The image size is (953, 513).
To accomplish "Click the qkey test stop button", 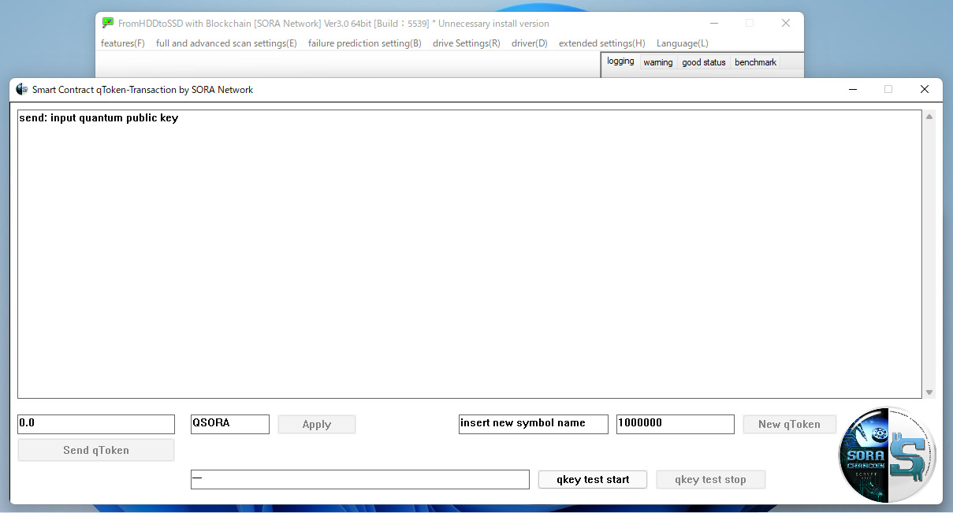I will coord(710,479).
